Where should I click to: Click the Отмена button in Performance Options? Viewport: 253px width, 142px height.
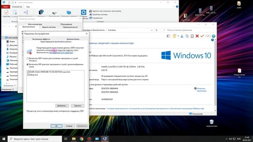[69, 126]
